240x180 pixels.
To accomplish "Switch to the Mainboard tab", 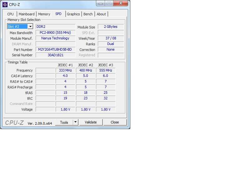I will click(27, 14).
